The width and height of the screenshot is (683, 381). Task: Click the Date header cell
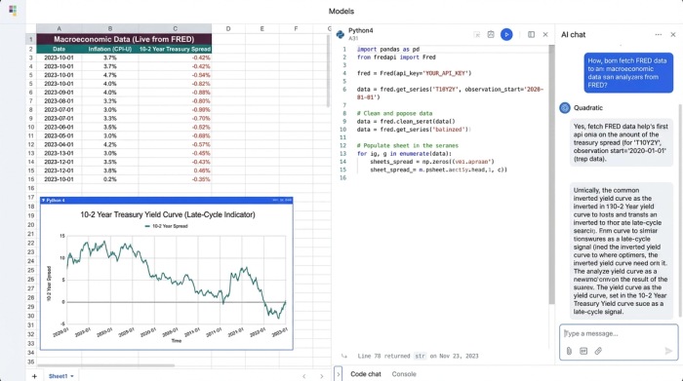[x=59, y=49]
